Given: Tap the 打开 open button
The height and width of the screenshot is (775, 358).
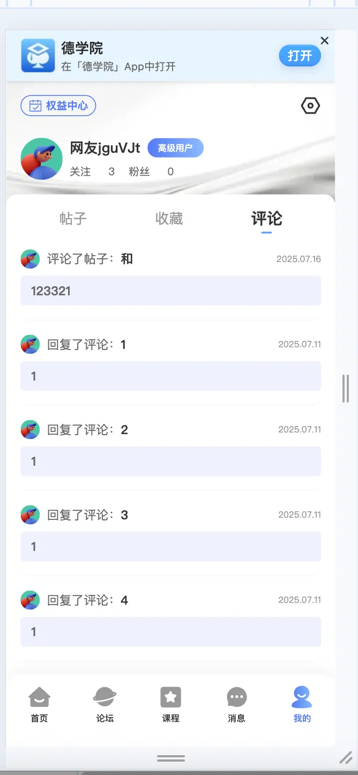Looking at the screenshot, I should pyautogui.click(x=300, y=55).
